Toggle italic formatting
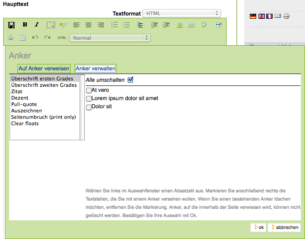305x239 pixels. click(36, 25)
